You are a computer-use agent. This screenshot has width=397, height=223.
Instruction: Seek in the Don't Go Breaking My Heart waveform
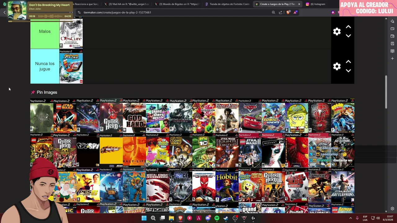[50, 16]
